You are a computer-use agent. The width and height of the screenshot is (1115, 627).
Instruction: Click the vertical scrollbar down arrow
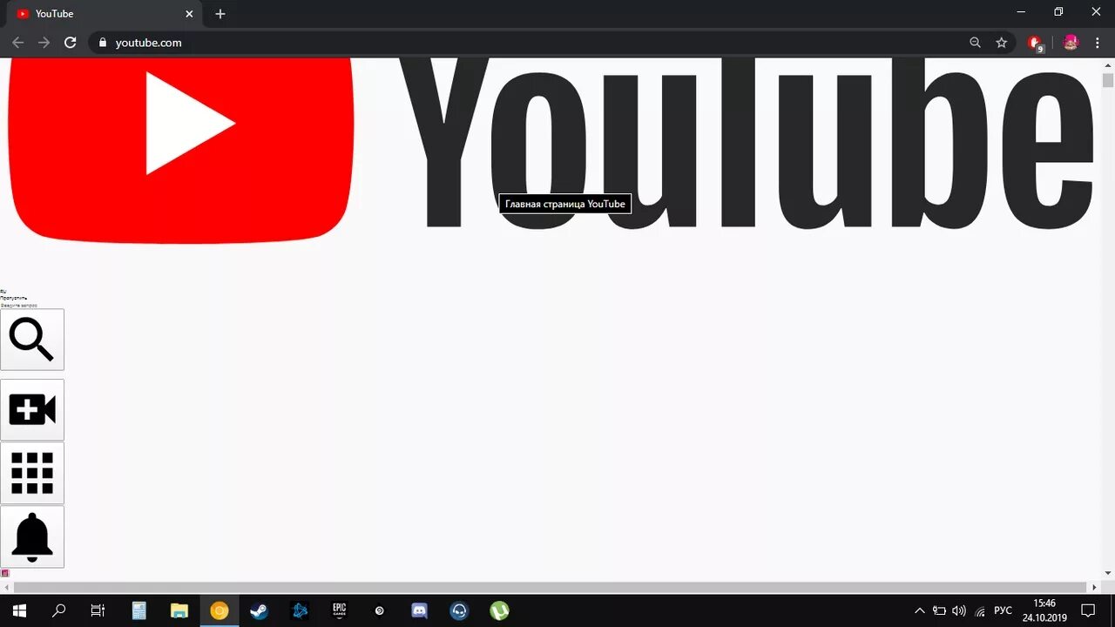[1108, 574]
